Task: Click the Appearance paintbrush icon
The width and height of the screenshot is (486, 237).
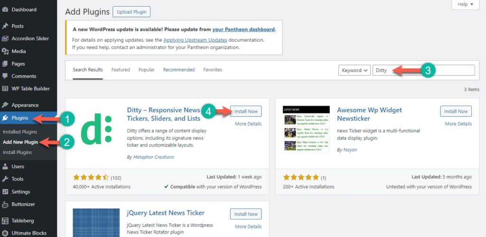Action: 5,105
